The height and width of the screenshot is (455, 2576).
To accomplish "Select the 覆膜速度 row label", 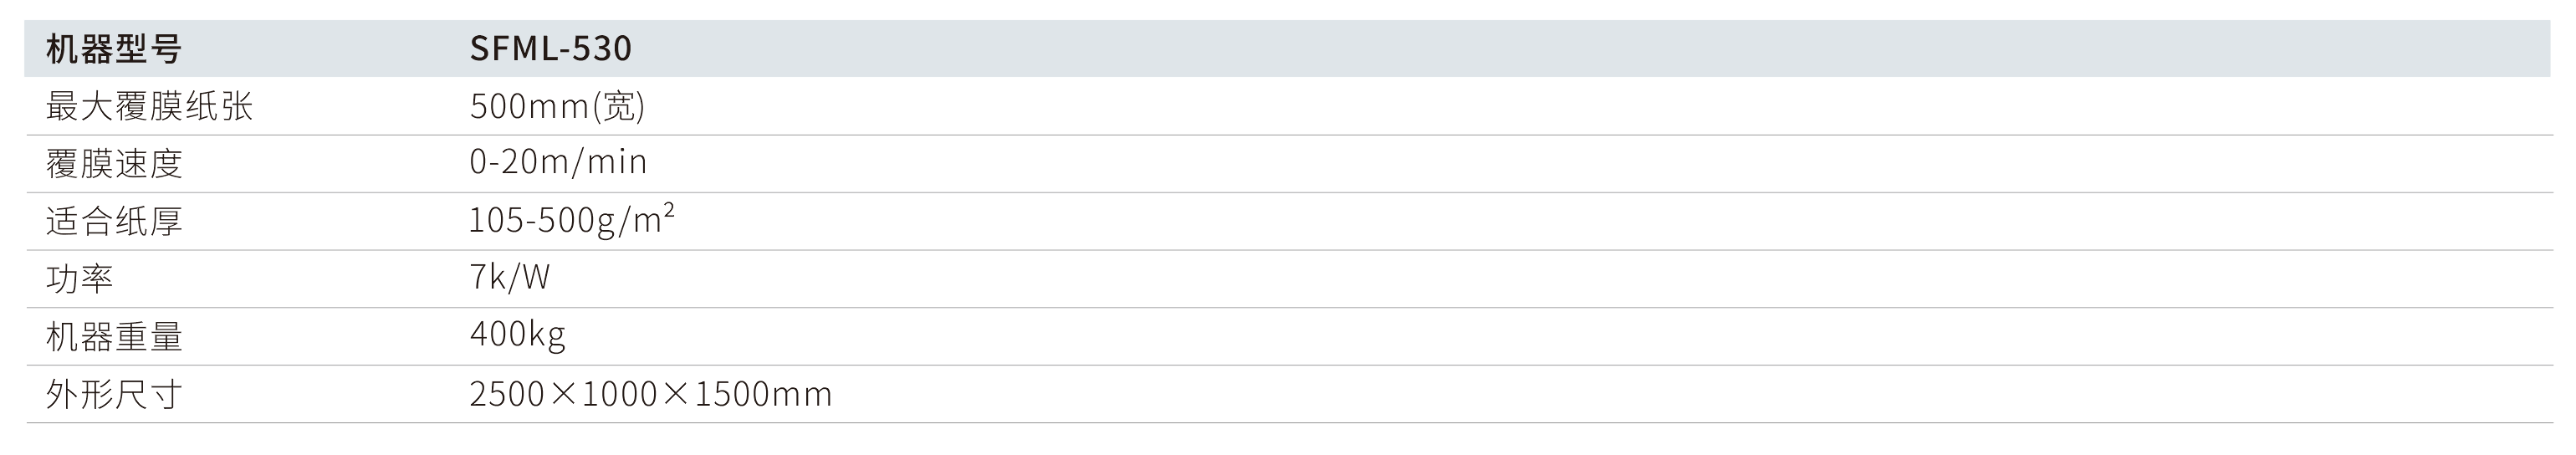I will [x=114, y=163].
